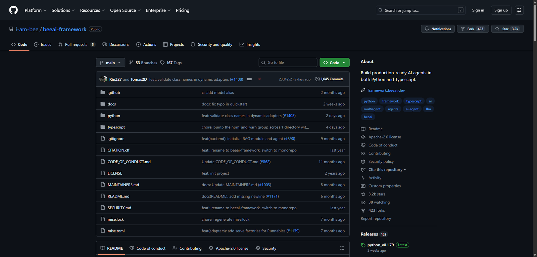Image resolution: width=537 pixels, height=257 pixels.
Task: Switch to the Pull requests tab
Action: point(76,45)
